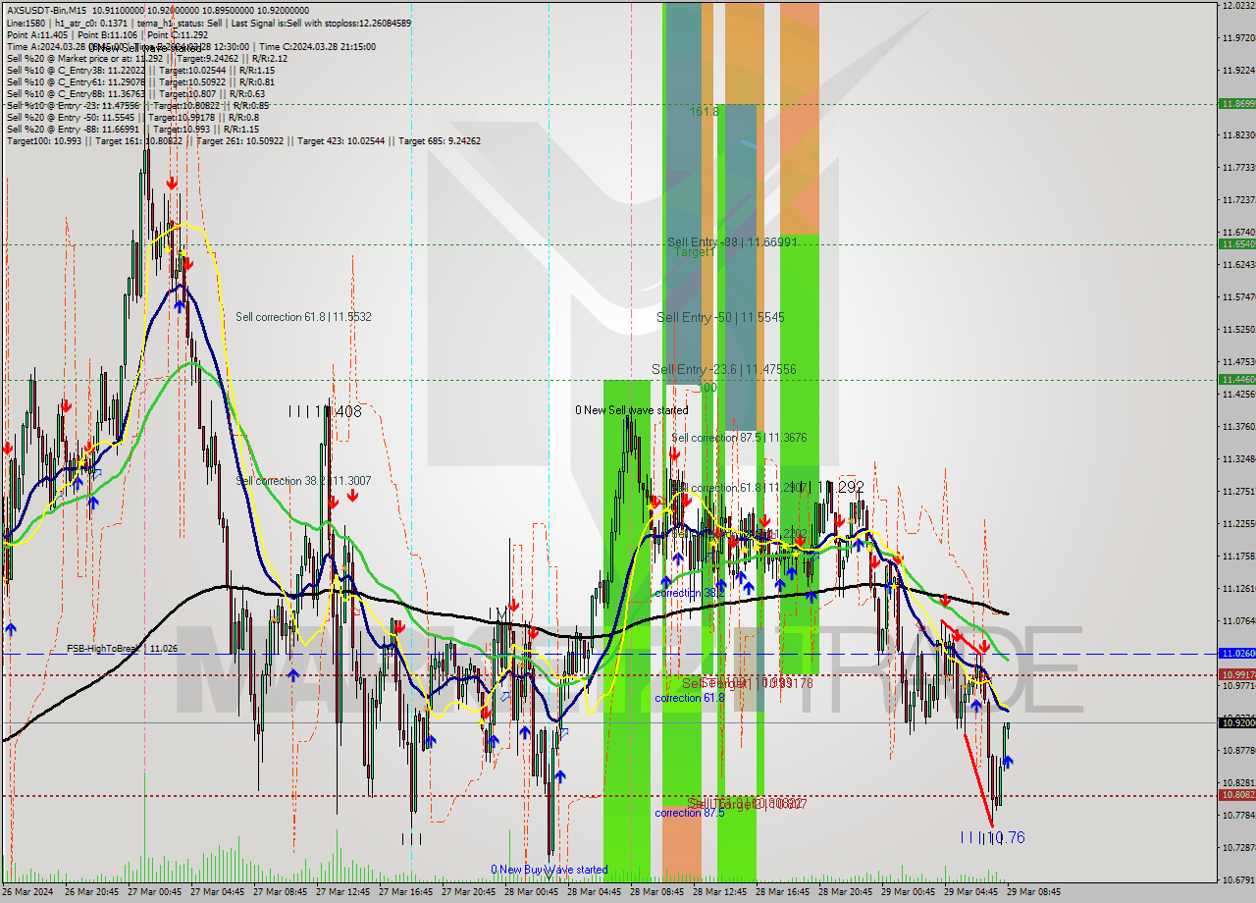Click the 'Sell Entry -23.6 | 11.47556' chart label
This screenshot has height=903, width=1256.
[723, 369]
